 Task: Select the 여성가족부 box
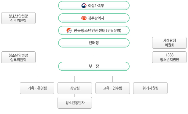coord(94,6)
